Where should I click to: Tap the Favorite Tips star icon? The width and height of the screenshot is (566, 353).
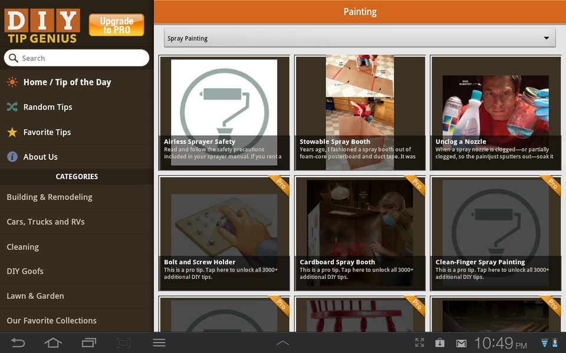click(x=12, y=132)
